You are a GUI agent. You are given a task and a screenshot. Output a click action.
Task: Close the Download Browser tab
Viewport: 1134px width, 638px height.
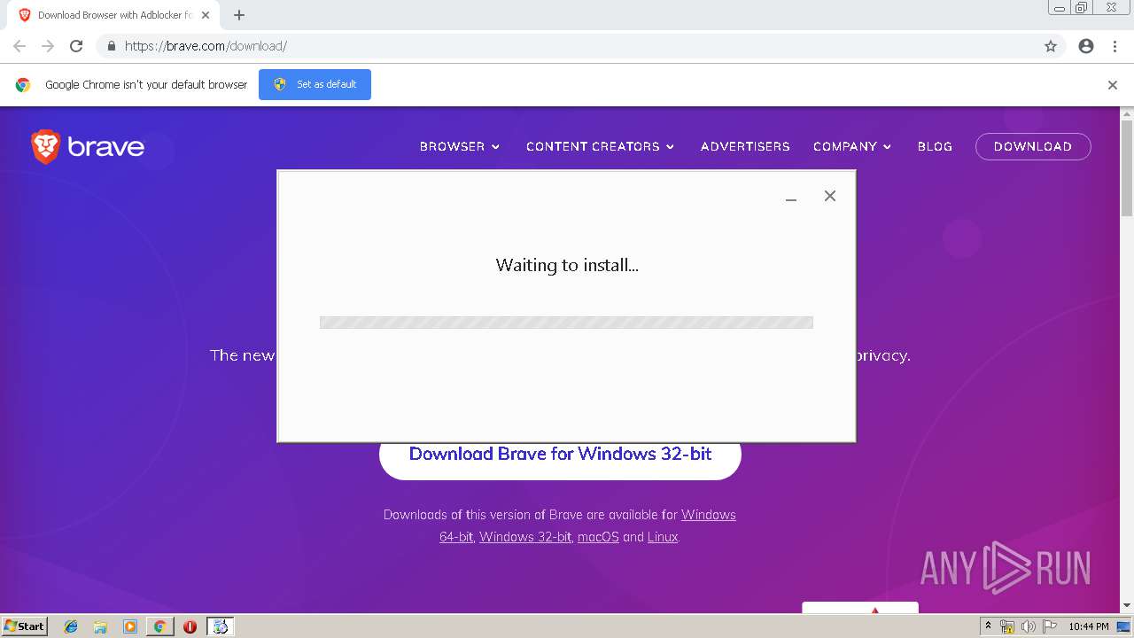(x=206, y=15)
